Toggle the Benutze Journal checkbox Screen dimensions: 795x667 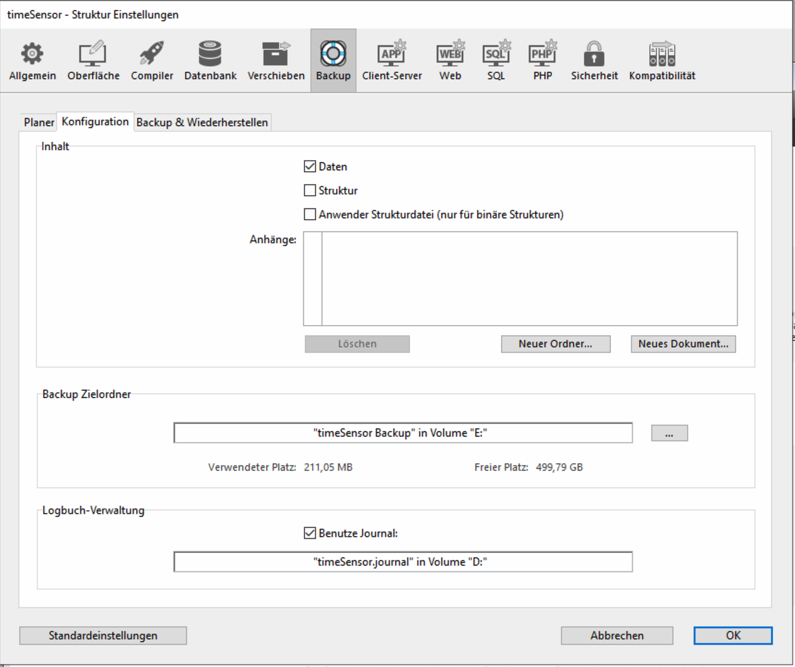coord(310,533)
